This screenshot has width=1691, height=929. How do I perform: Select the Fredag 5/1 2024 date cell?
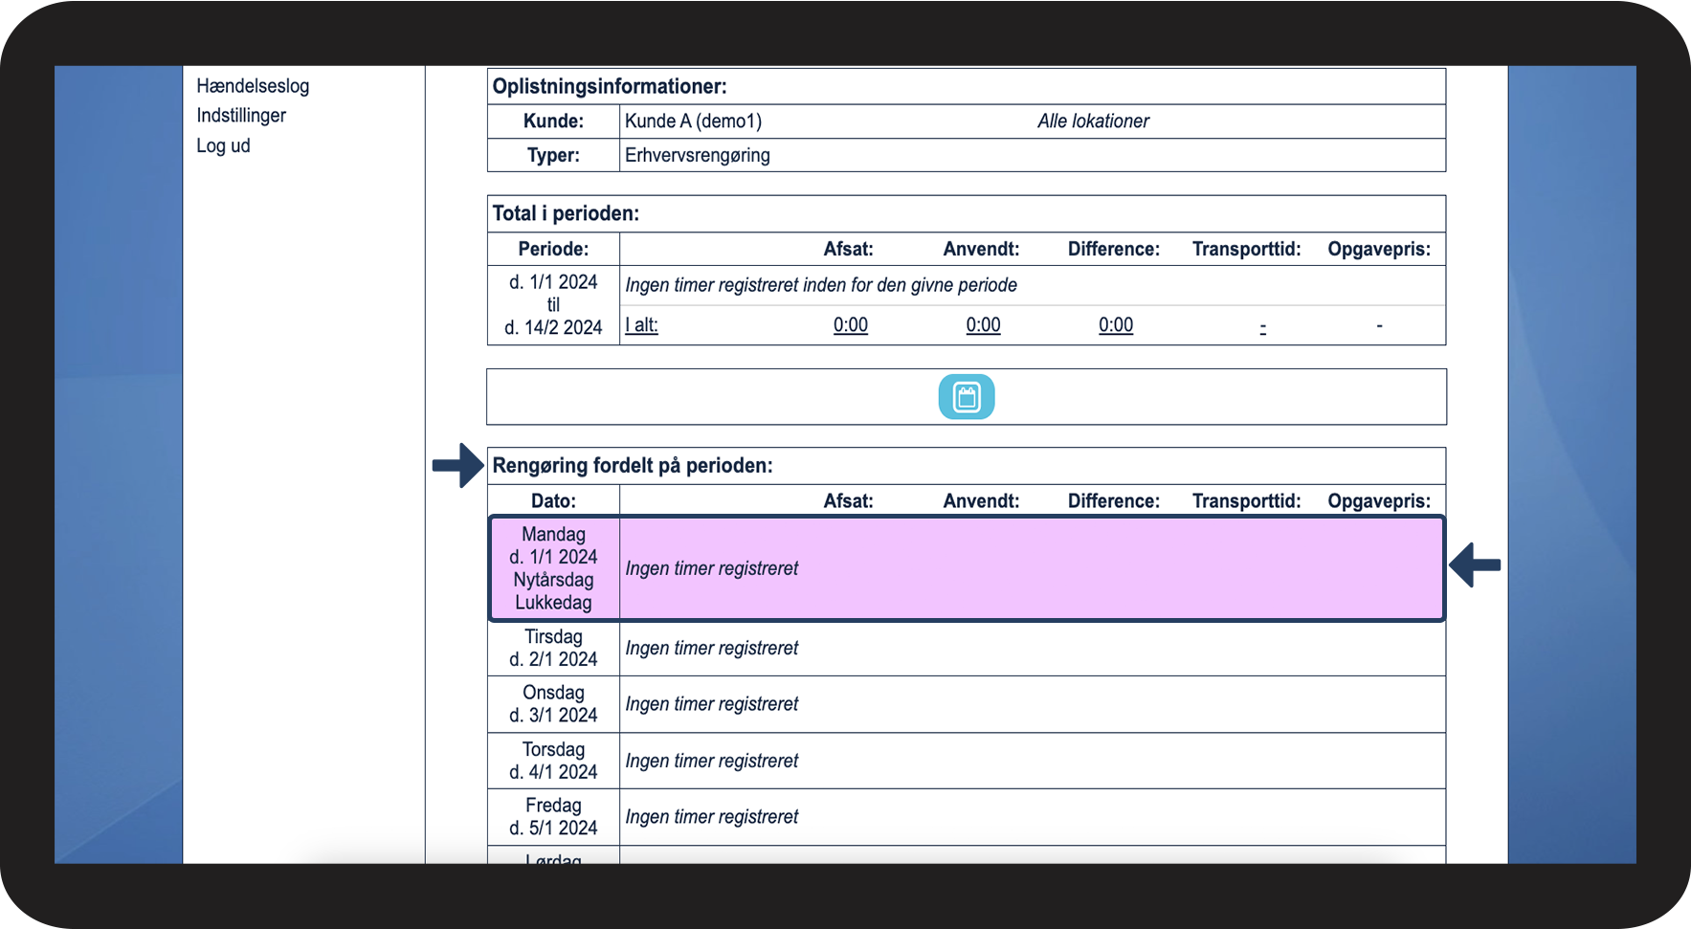point(553,816)
